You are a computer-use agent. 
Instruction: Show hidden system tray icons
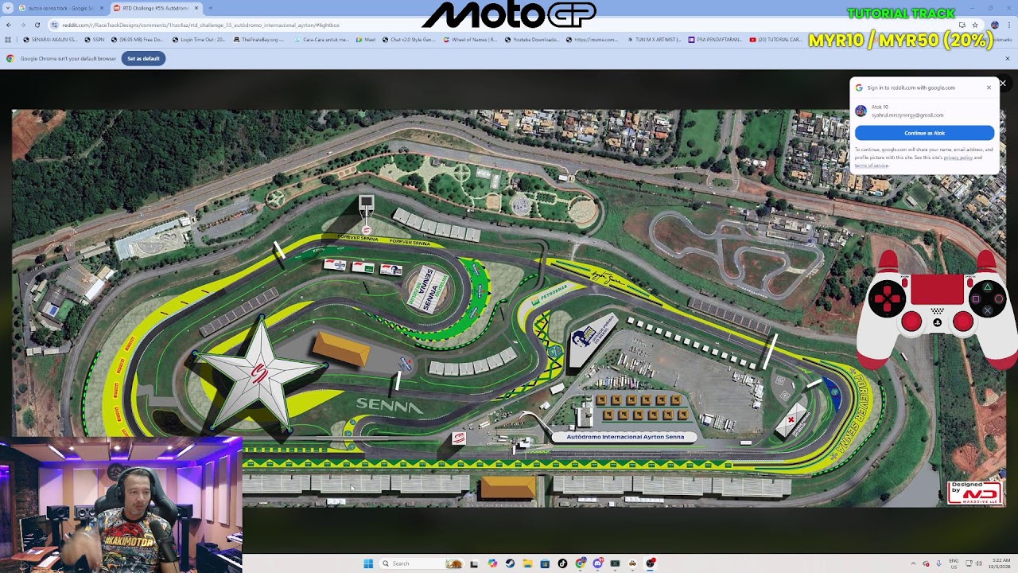click(x=913, y=563)
